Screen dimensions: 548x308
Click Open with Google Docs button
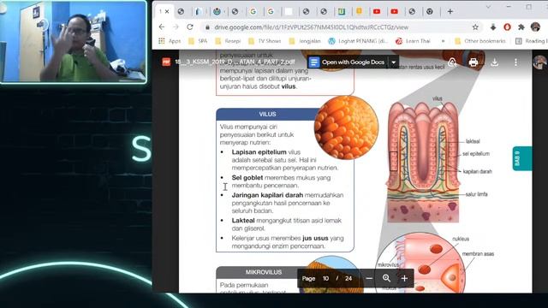(348, 62)
